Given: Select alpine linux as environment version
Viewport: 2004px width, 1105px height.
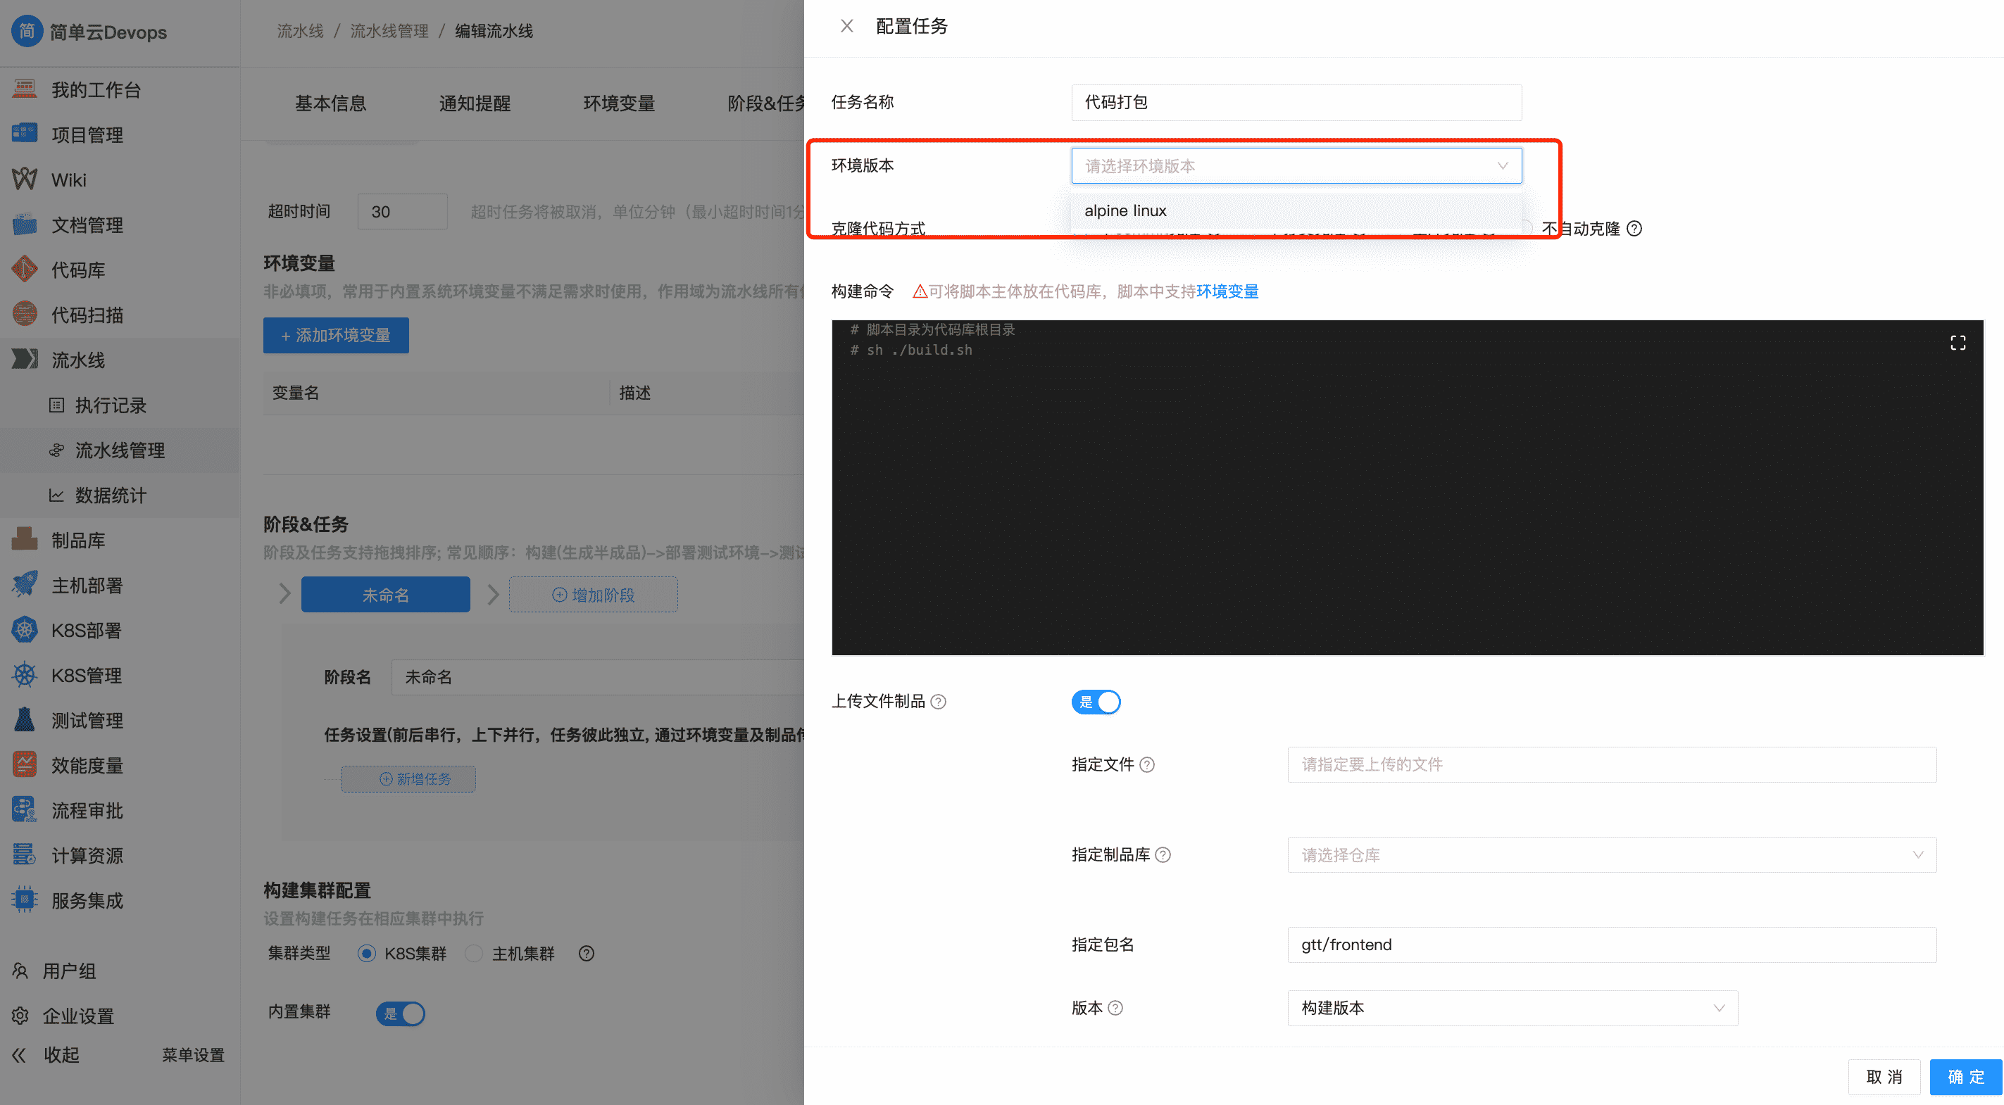Looking at the screenshot, I should (1125, 210).
